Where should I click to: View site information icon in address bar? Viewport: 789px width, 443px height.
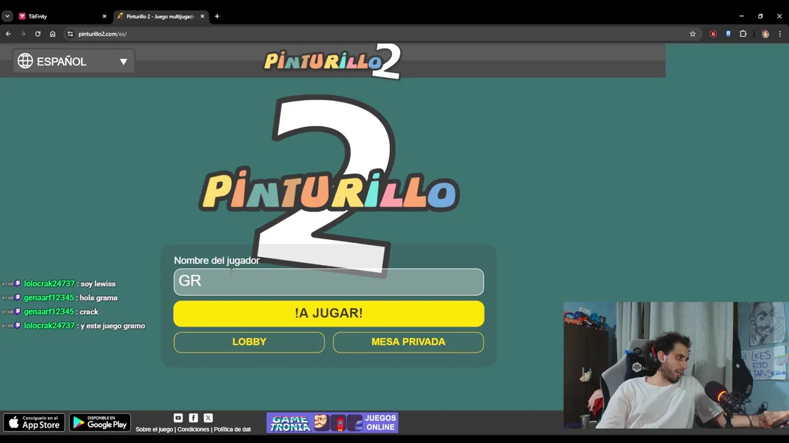(x=70, y=34)
